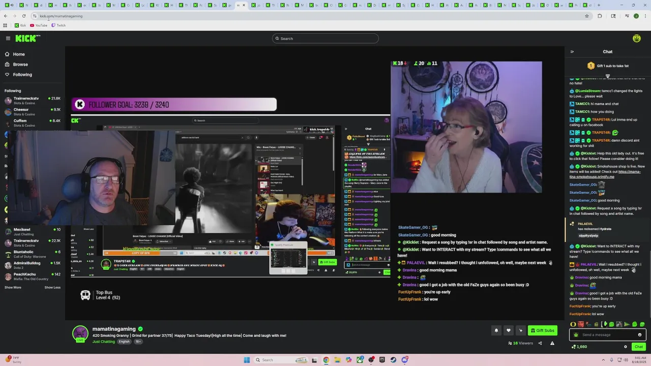This screenshot has width=651, height=366.
Task: Click the Windows taskbar search box
Action: pyautogui.click(x=282, y=360)
